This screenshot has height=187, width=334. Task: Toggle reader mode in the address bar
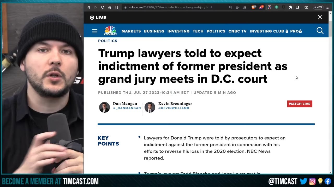coord(237,7)
